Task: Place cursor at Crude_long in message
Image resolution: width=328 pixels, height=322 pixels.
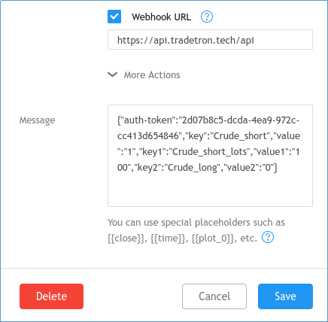Action: (x=192, y=168)
